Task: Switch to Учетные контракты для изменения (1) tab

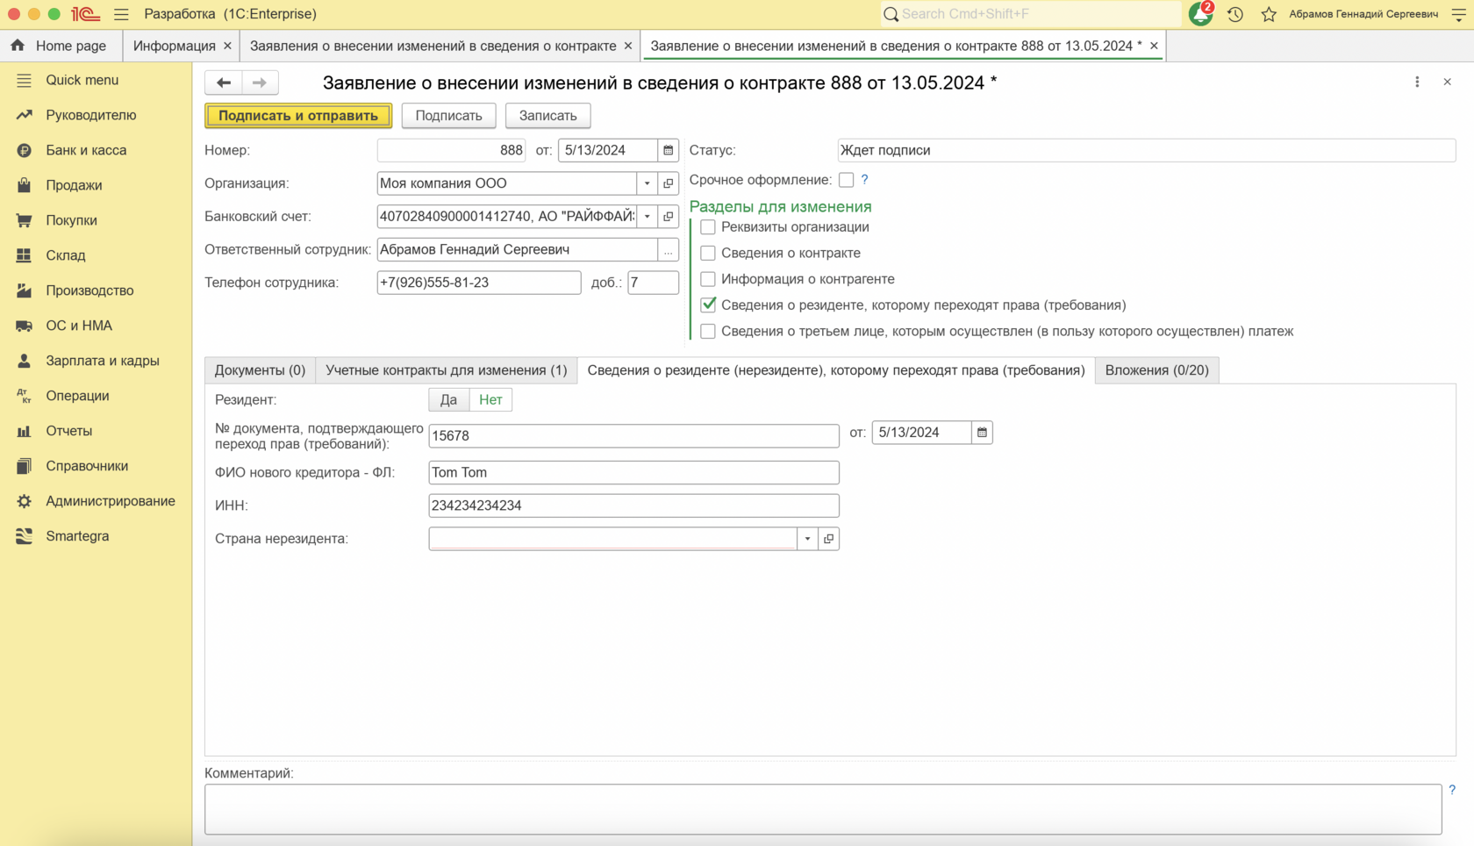Action: [446, 370]
